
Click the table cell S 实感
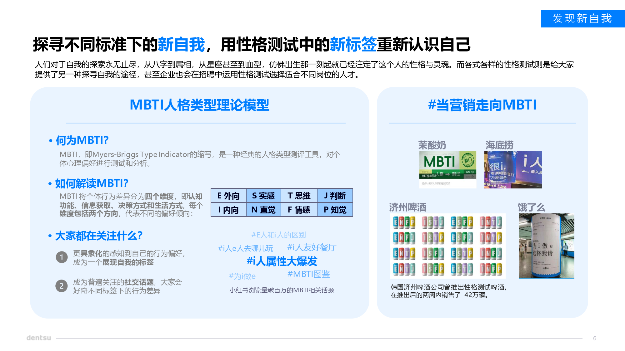click(263, 196)
